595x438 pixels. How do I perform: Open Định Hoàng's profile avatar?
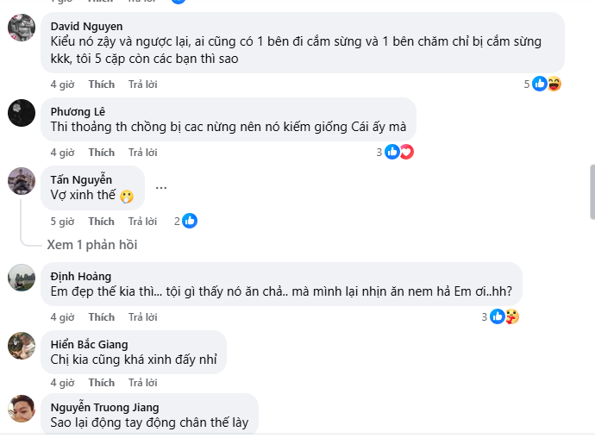[x=22, y=278]
